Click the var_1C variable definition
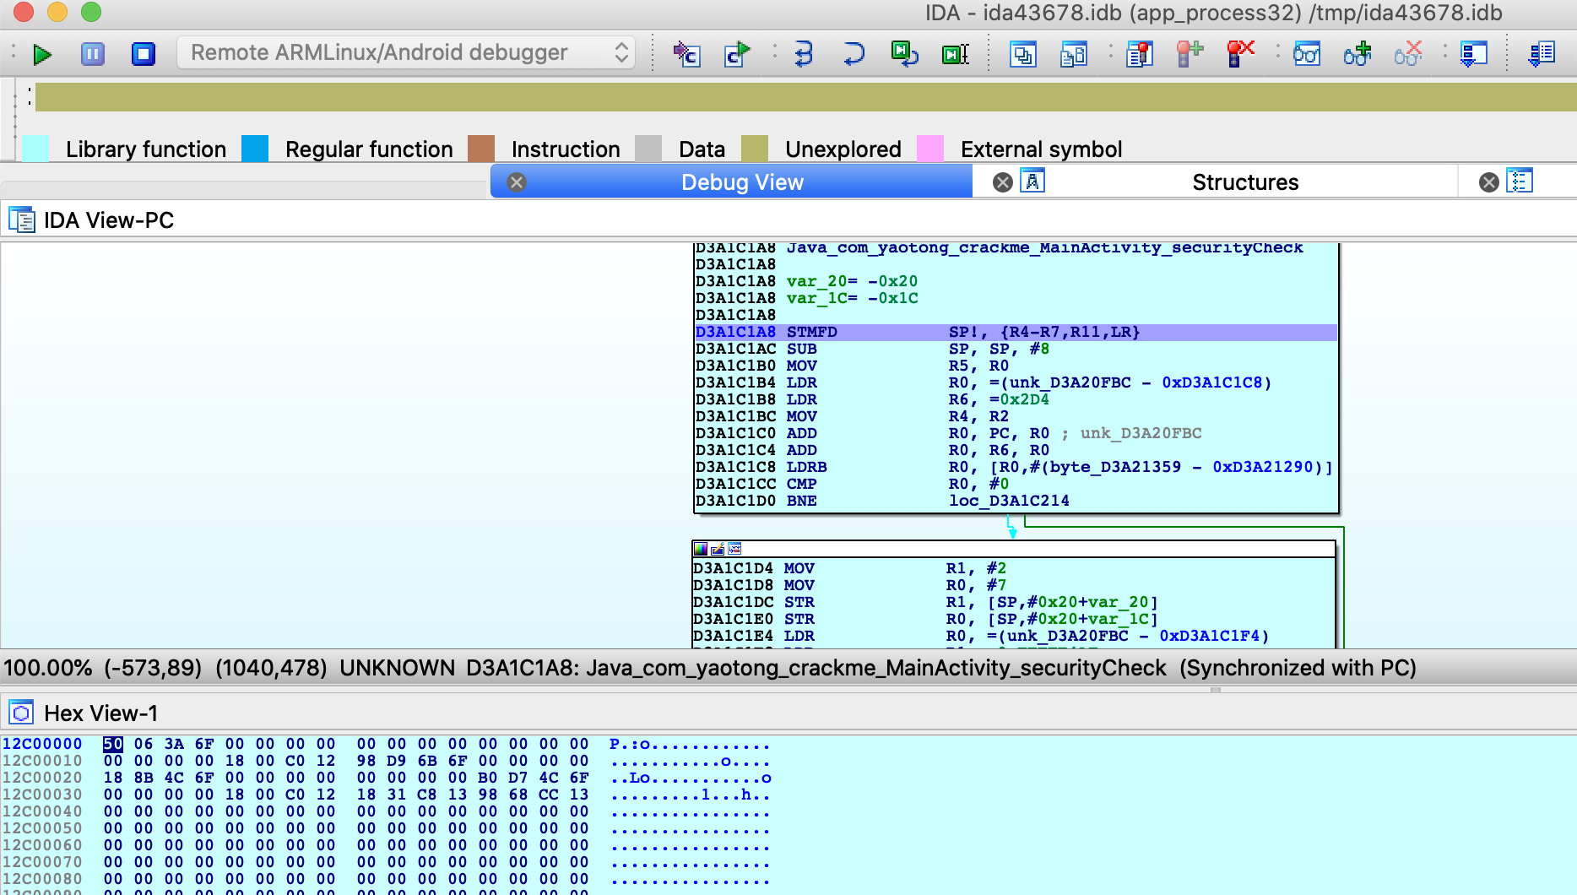1577x895 pixels. (852, 298)
